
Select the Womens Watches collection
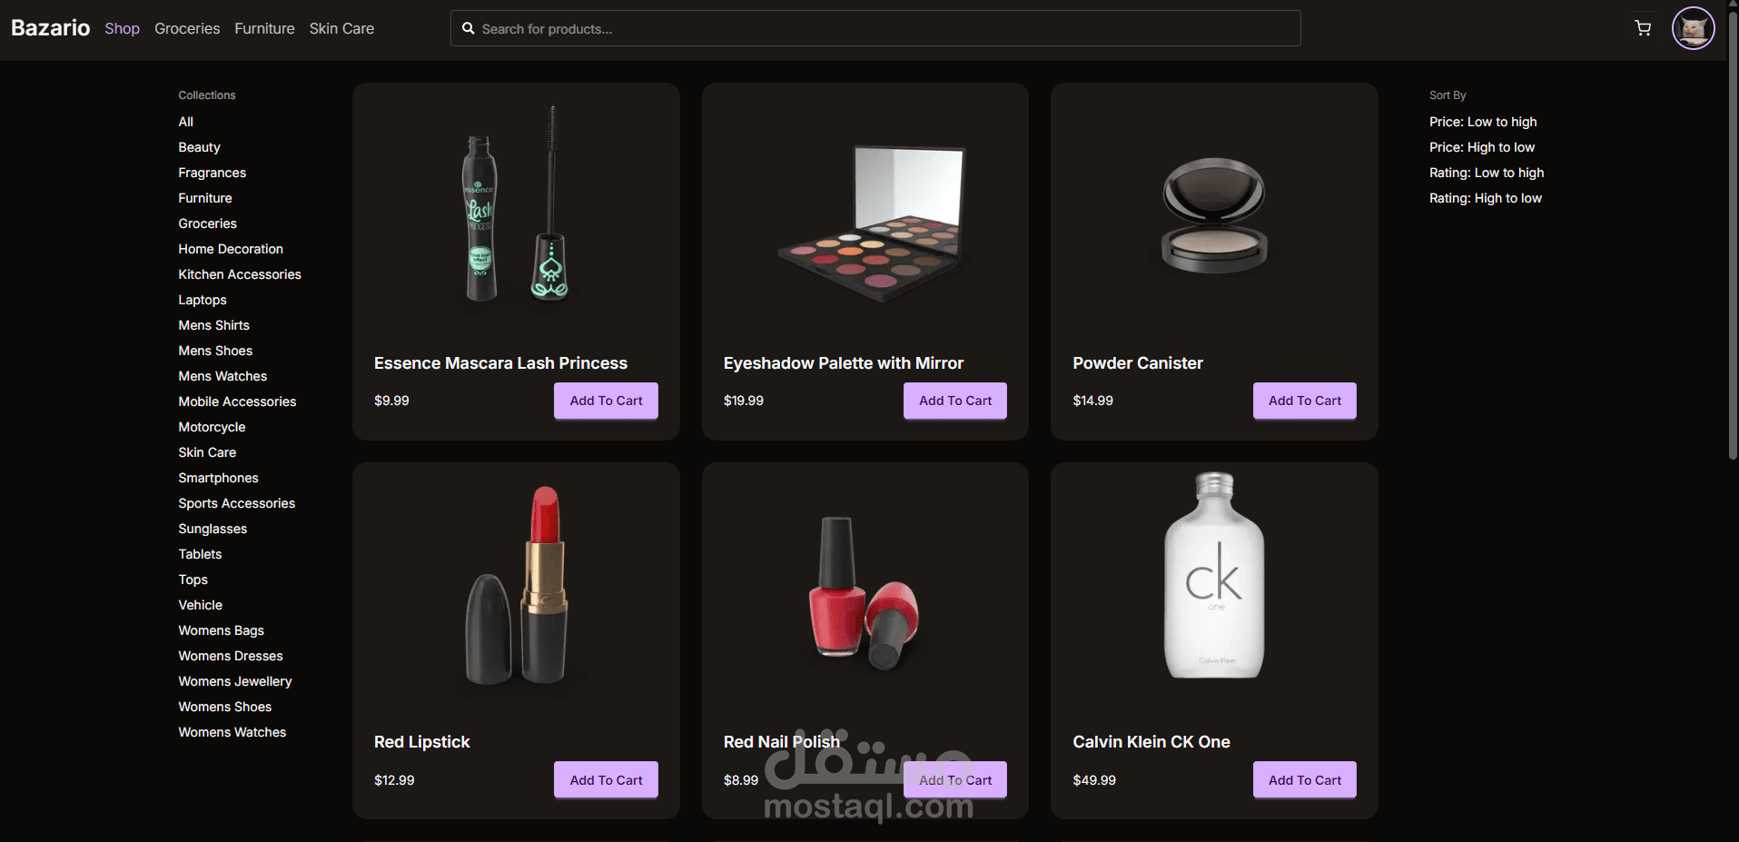232,732
